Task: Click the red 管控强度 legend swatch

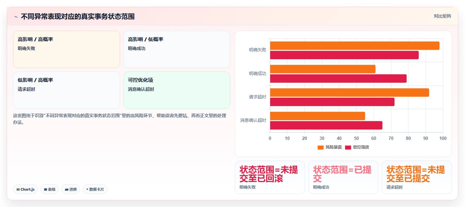Action: 348,147
